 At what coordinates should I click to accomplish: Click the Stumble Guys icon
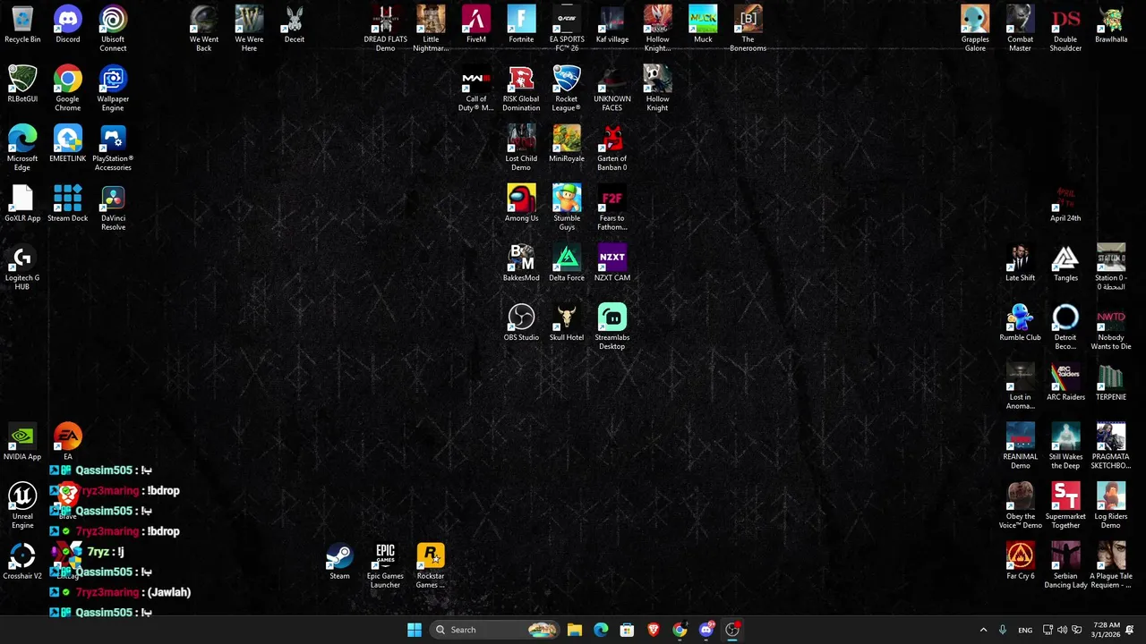click(566, 208)
